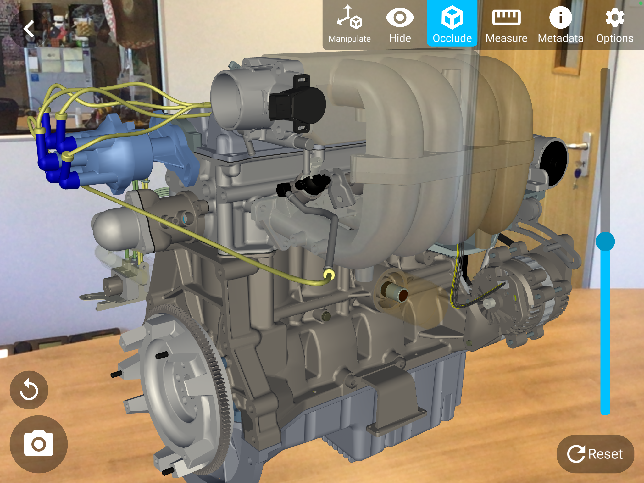This screenshot has height=483, width=644.
Task: Take a screenshot with camera button
Action: point(39,444)
